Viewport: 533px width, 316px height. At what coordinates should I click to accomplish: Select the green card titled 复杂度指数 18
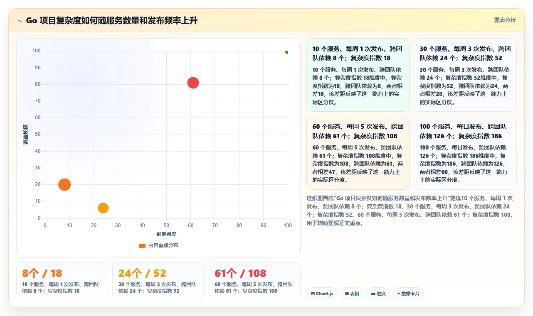pos(358,75)
